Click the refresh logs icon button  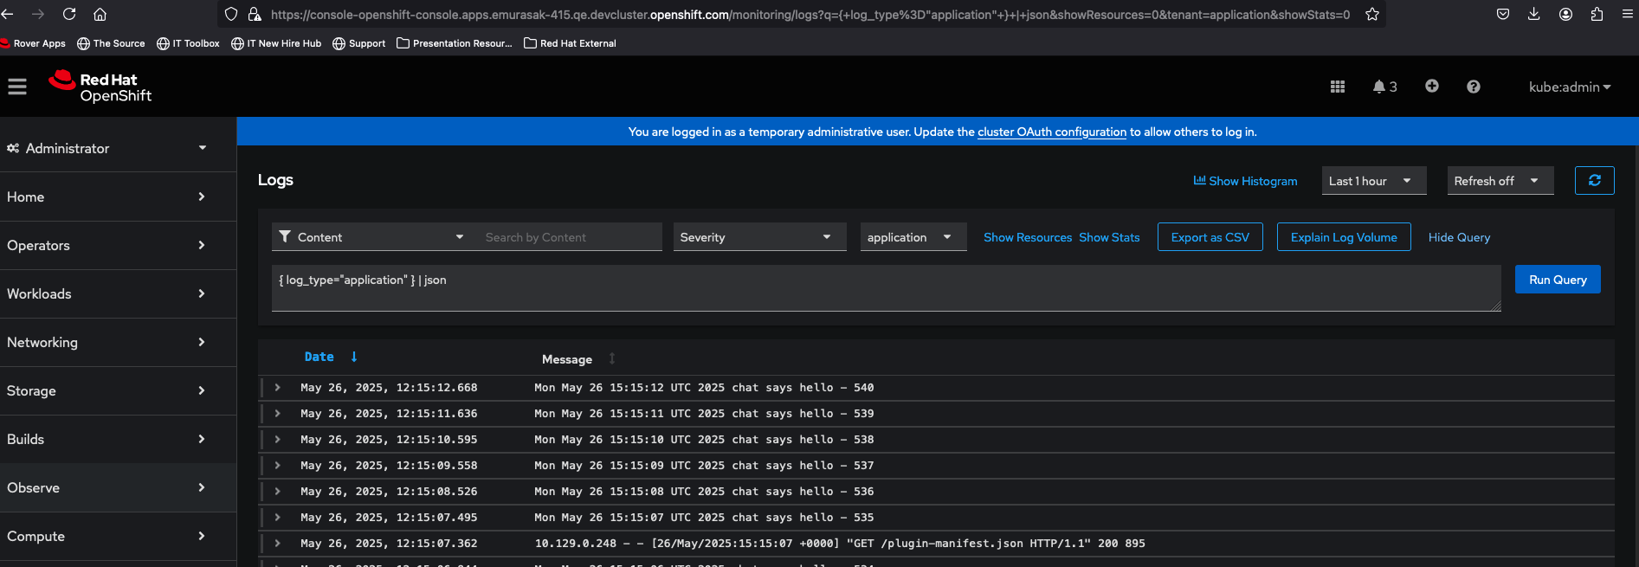[1594, 180]
